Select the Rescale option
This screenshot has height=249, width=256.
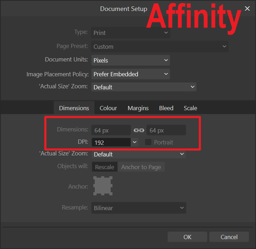[105, 167]
